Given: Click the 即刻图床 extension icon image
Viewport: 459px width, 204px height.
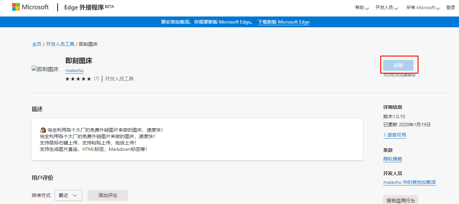Looking at the screenshot, I should 45,69.
